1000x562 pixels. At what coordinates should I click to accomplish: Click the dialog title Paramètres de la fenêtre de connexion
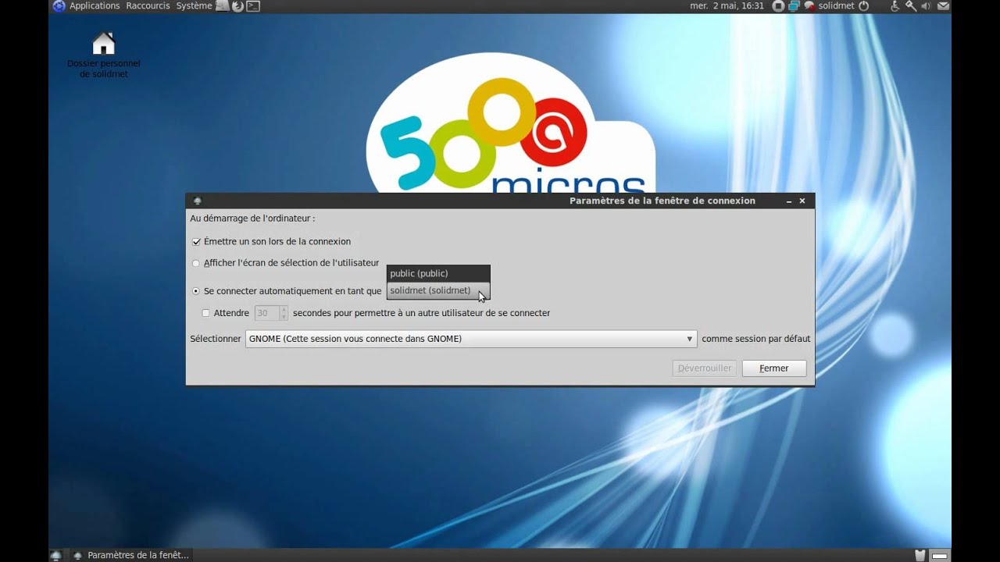point(662,201)
